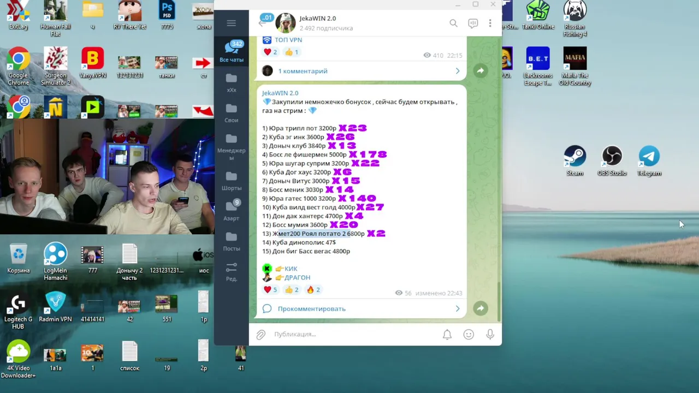
Task: Open the JekaWIN 2.0 channel avatar
Action: coord(286,23)
